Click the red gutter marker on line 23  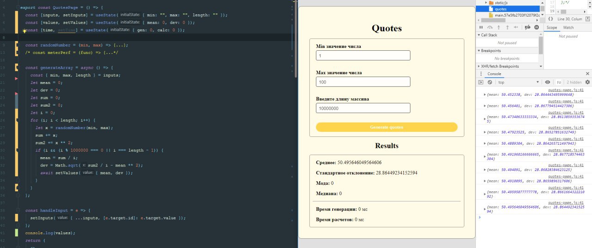(x=17, y=94)
